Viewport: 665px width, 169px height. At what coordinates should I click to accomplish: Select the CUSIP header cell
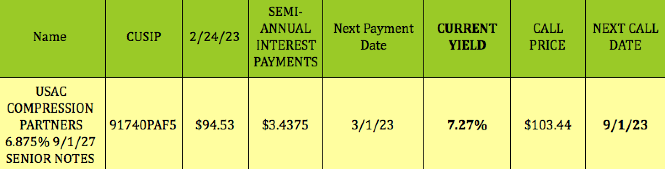pyautogui.click(x=144, y=37)
